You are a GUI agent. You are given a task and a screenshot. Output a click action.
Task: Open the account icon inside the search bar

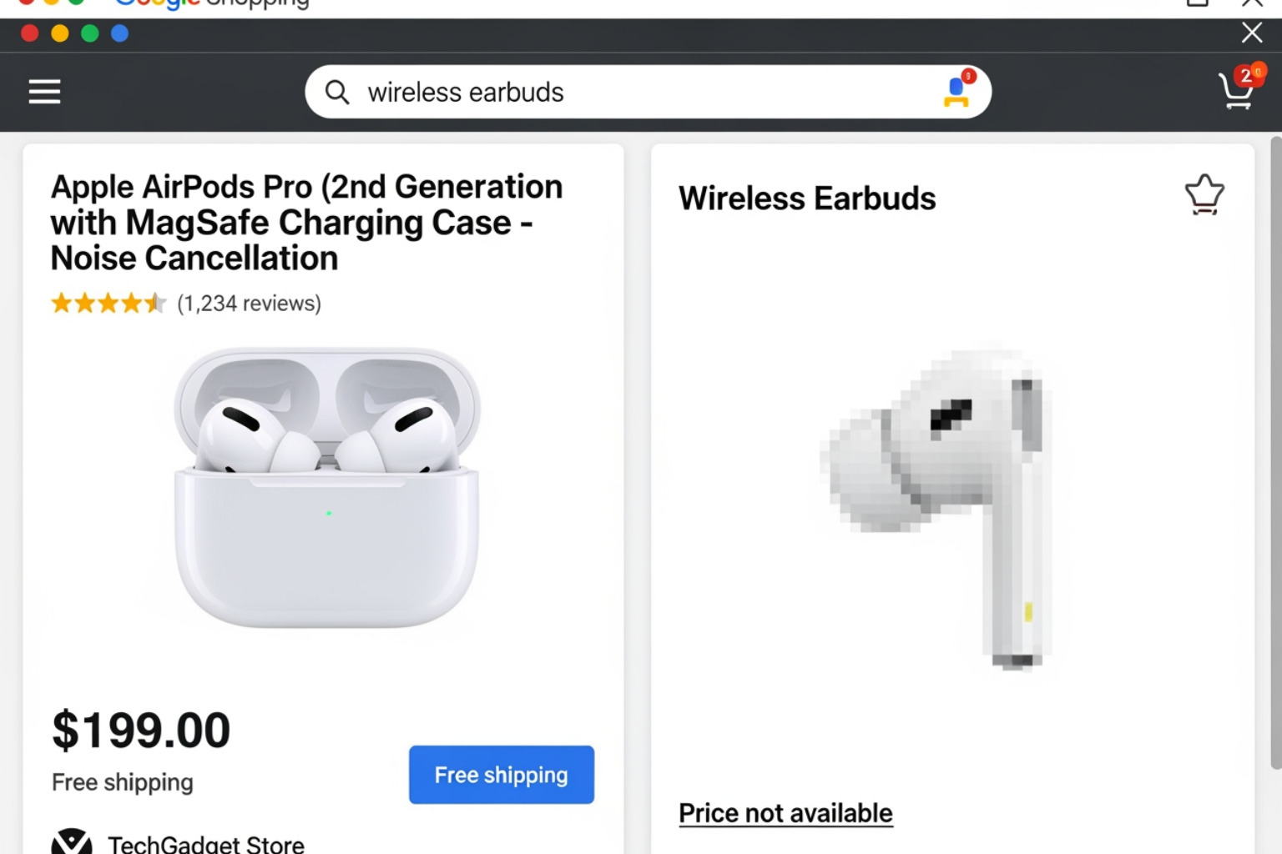tap(956, 93)
